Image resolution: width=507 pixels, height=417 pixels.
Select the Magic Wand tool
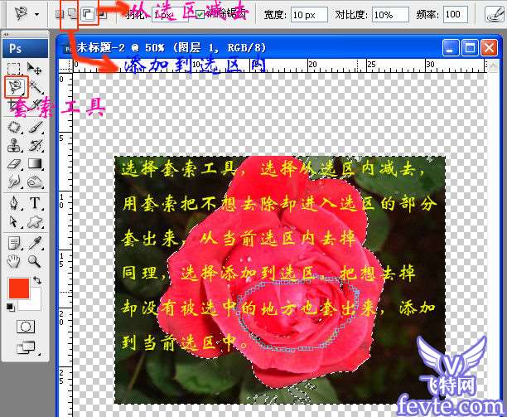pos(36,86)
